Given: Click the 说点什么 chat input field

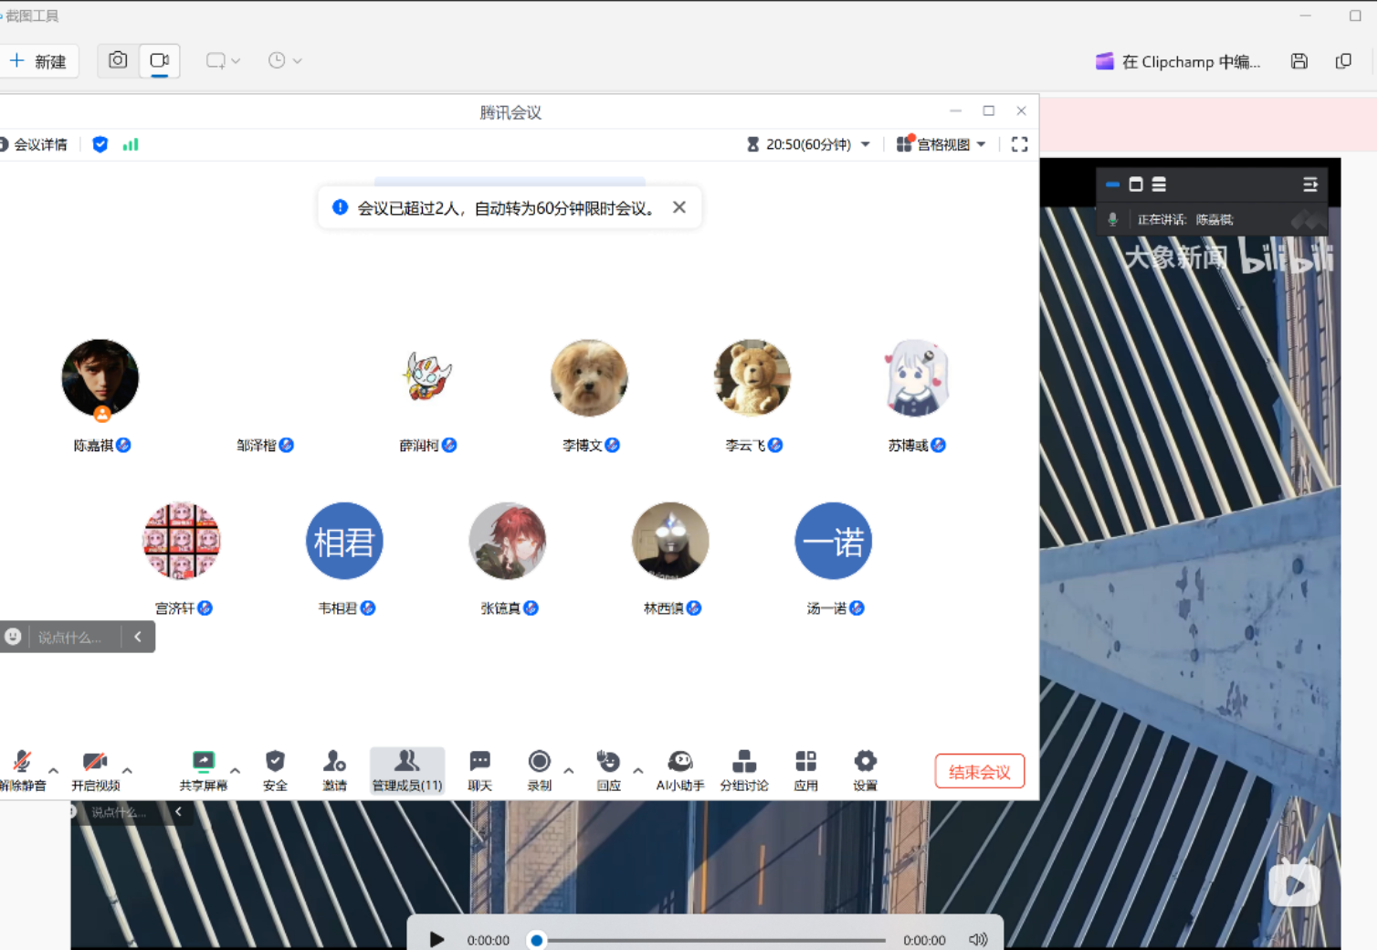Looking at the screenshot, I should [x=68, y=637].
